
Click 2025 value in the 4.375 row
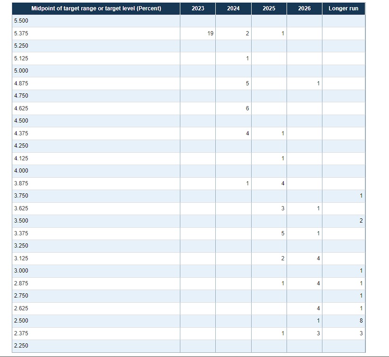click(283, 133)
